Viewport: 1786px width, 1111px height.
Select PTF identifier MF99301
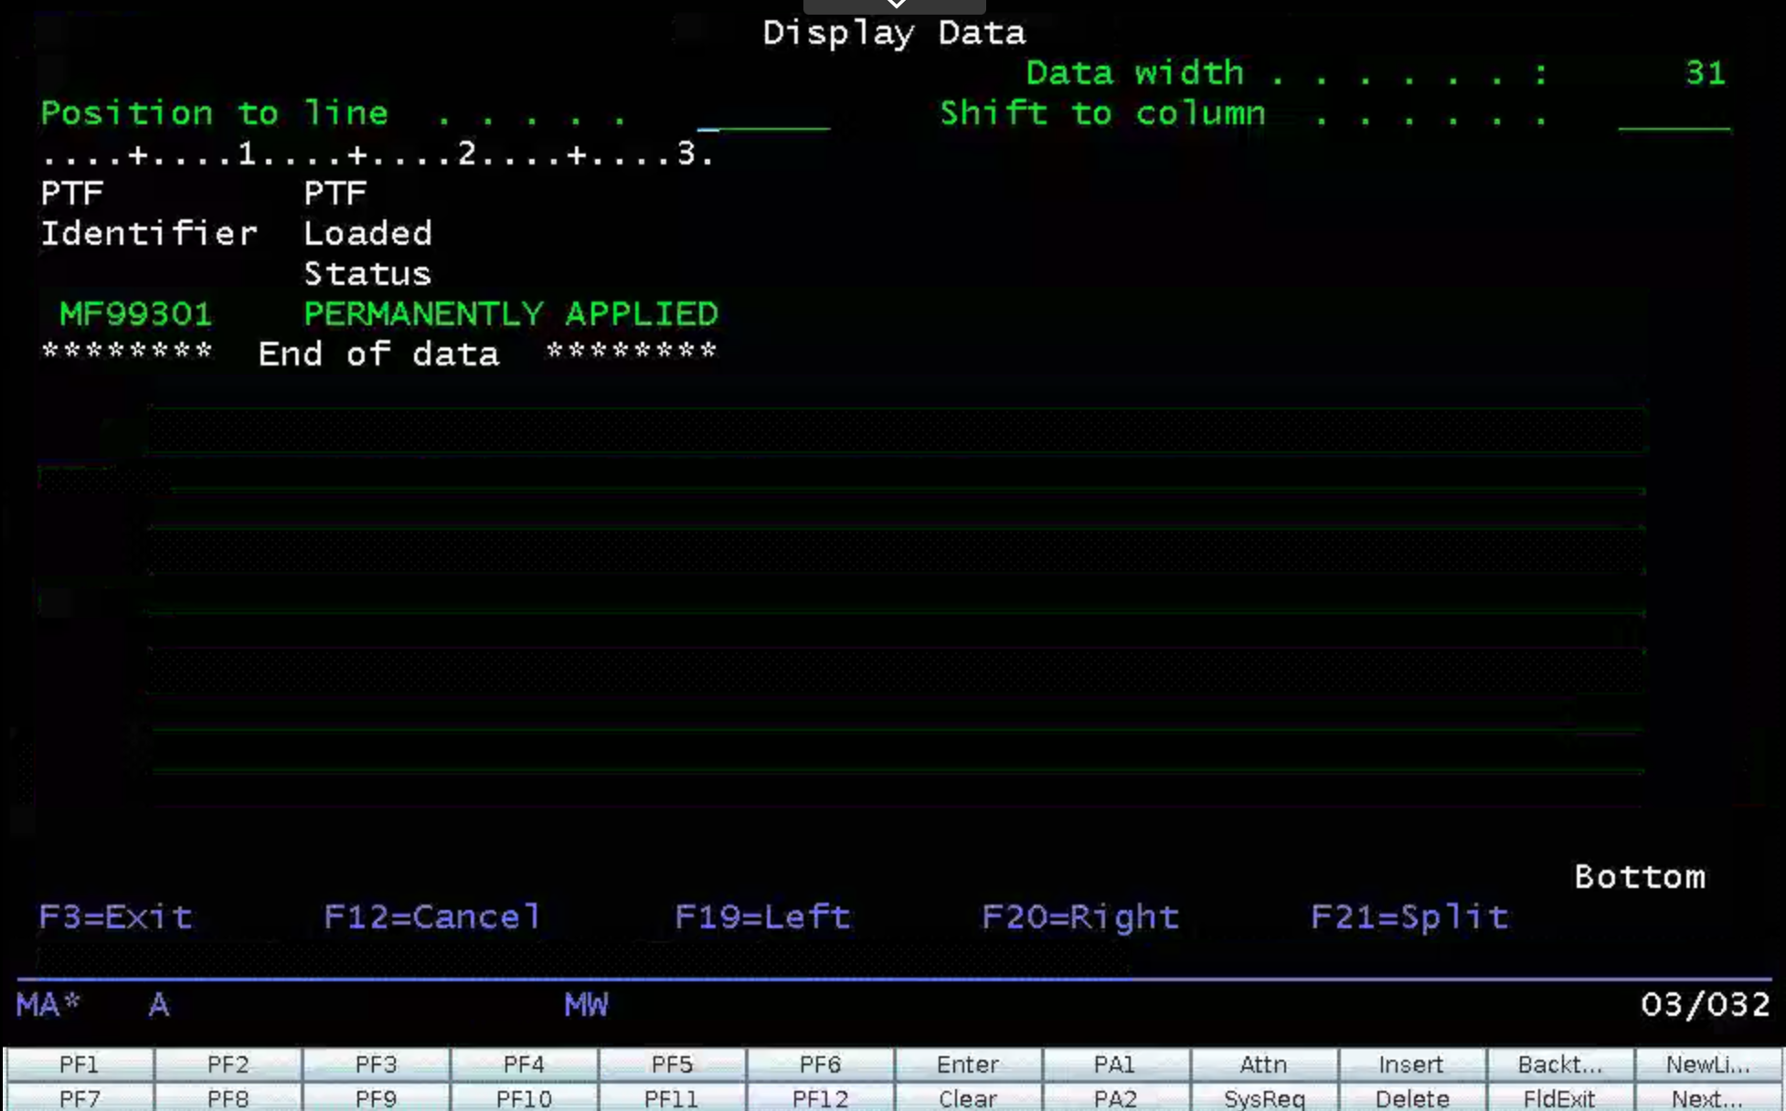[x=135, y=314]
